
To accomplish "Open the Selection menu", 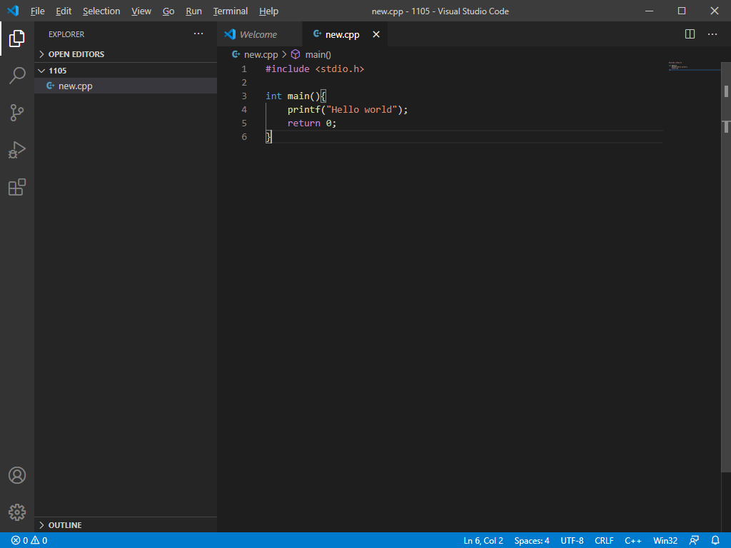I will 101,11.
